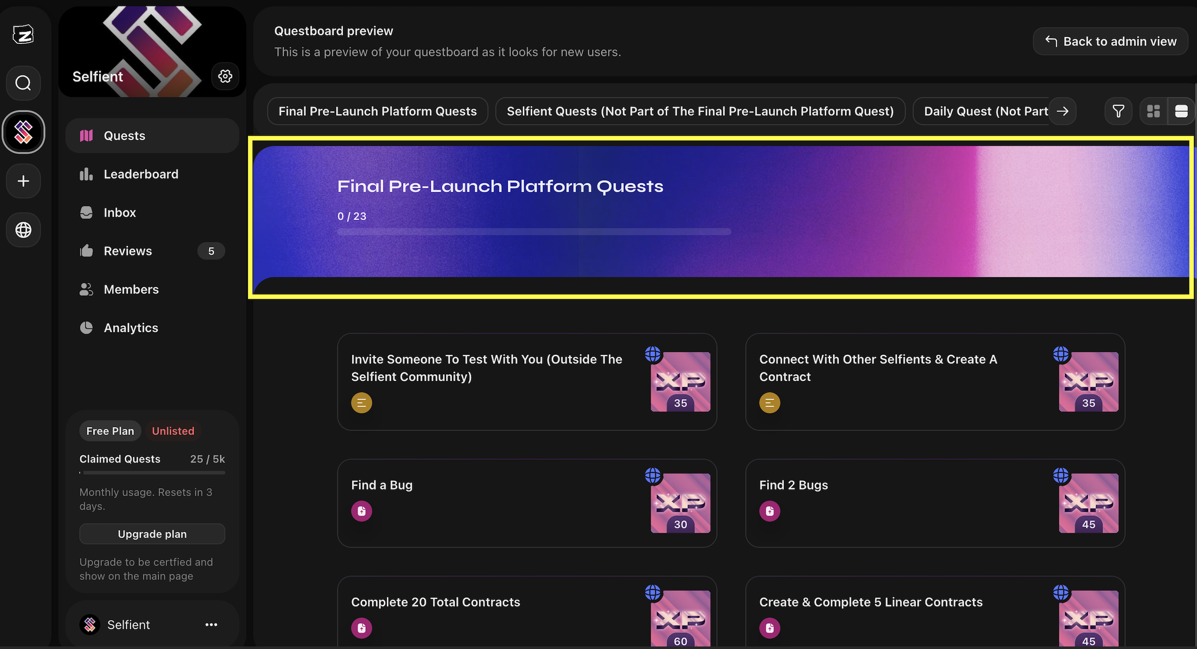Viewport: 1197px width, 649px height.
Task: Click the 0 / 23 quest progress bar
Action: 534,232
